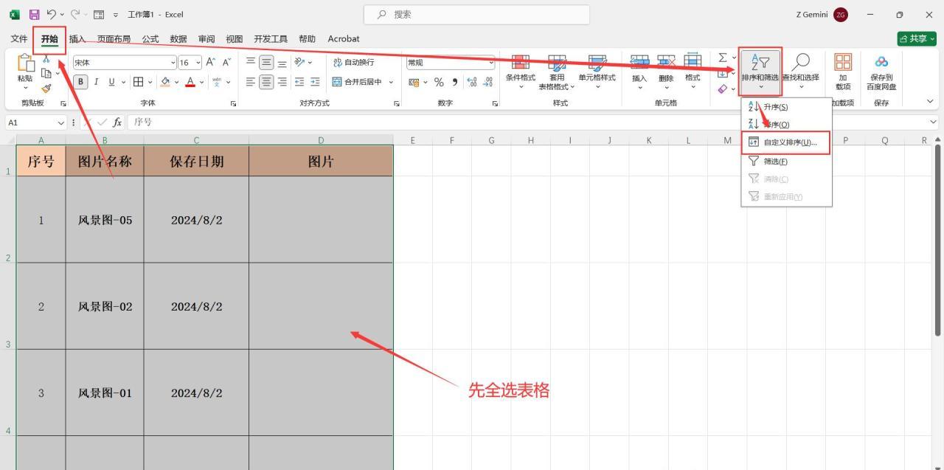Click the Cut scissors icon
Viewport: 944px width, 470px height.
[46, 59]
